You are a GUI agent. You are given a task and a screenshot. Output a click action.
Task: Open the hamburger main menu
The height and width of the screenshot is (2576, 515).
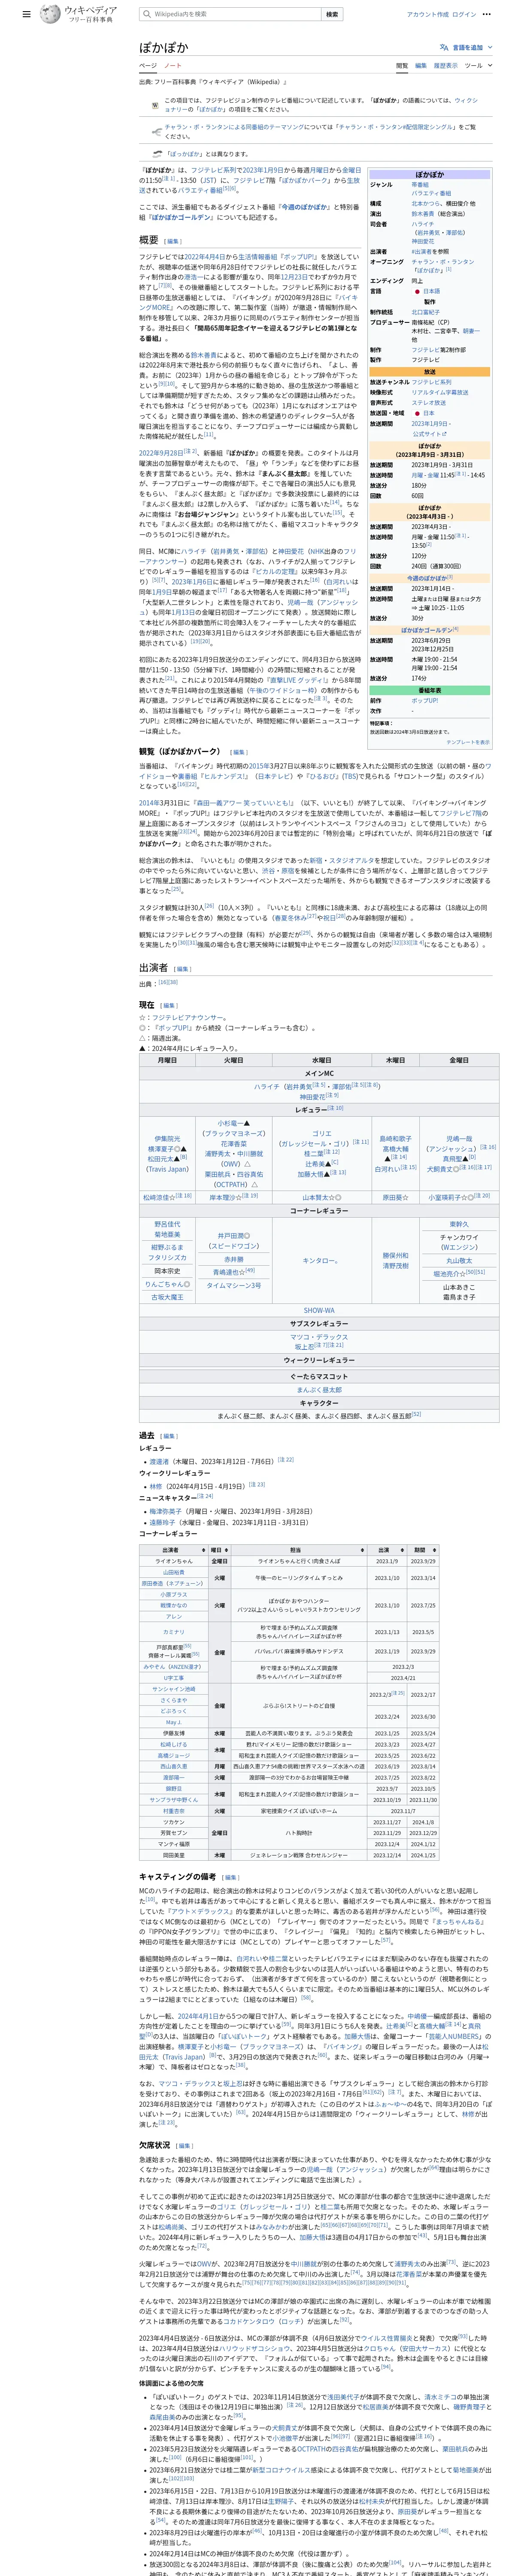coord(26,15)
